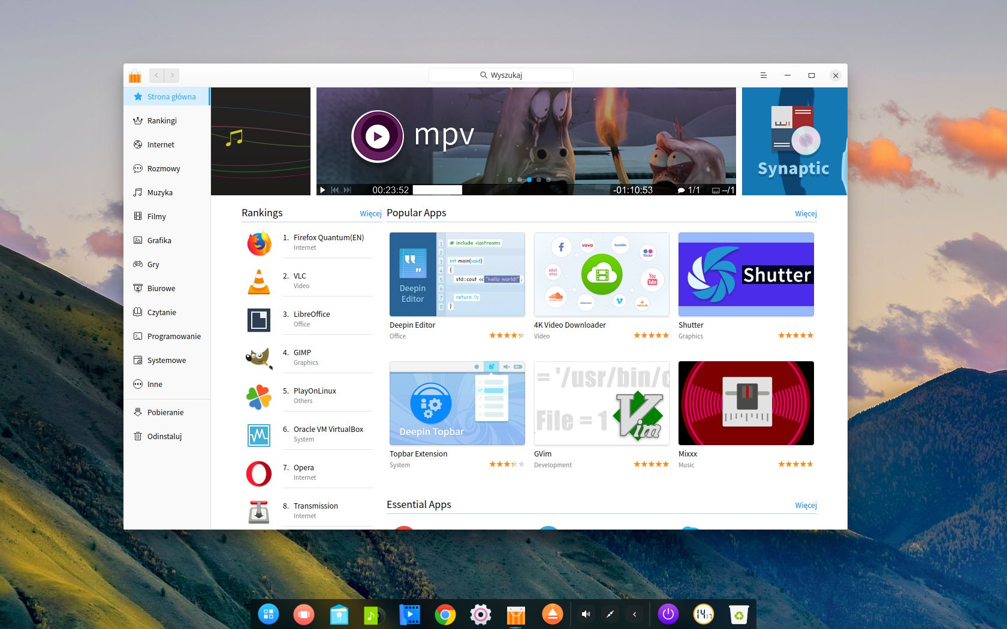1007x629 pixels.
Task: Click the power button in the dock
Action: [668, 614]
